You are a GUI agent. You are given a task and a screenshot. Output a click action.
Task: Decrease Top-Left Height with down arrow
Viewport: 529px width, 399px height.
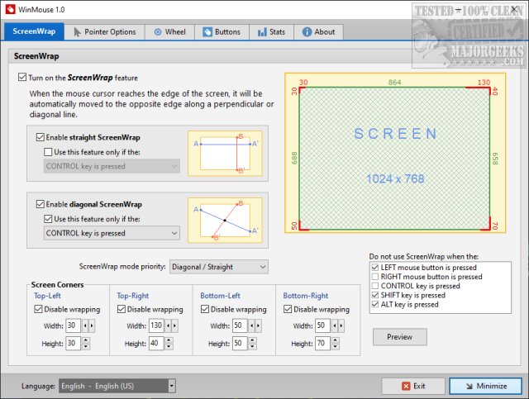[86, 347]
